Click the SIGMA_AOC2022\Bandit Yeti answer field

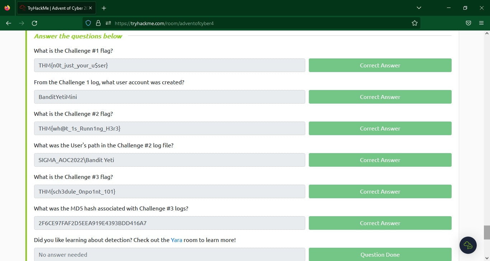click(170, 160)
